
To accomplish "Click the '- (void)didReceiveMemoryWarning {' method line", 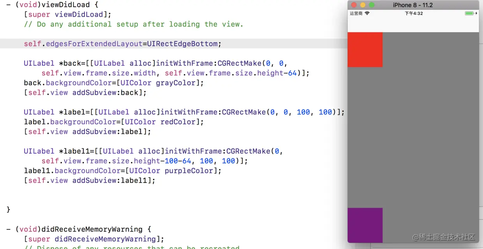I will (x=79, y=229).
